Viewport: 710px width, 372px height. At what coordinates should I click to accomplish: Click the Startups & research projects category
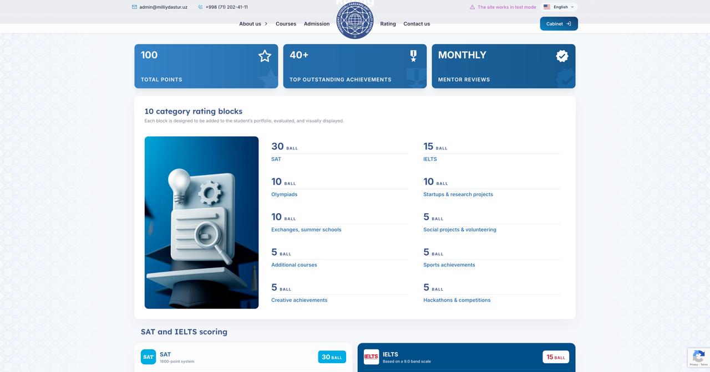(x=458, y=194)
